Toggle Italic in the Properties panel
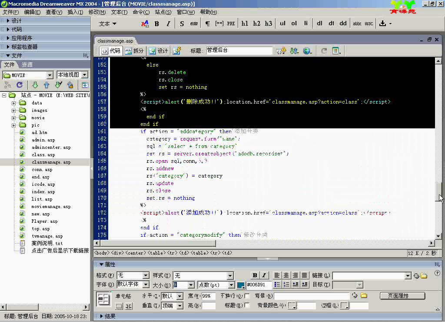445x322 pixels. (264, 275)
